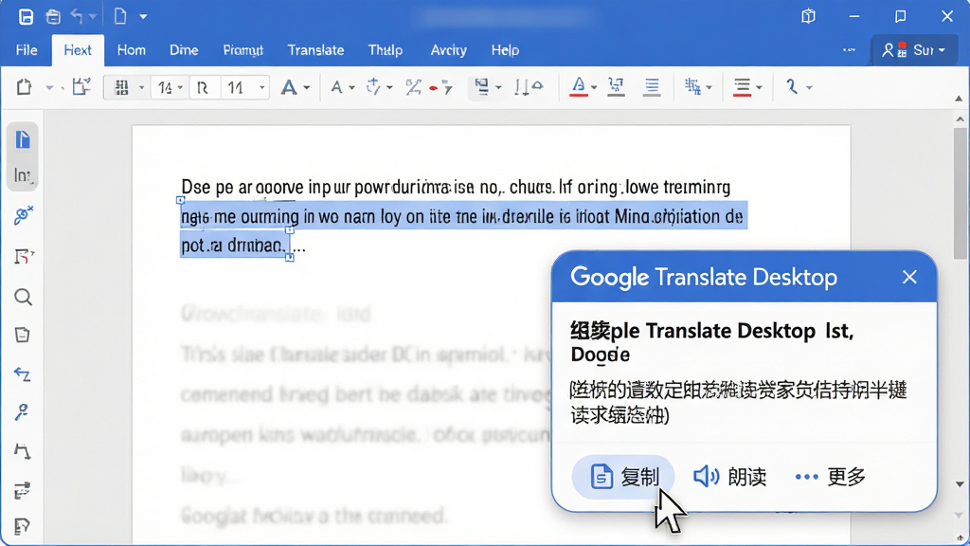Click the 朗读 read aloud button
Viewport: 970px width, 546px height.
pos(730,477)
